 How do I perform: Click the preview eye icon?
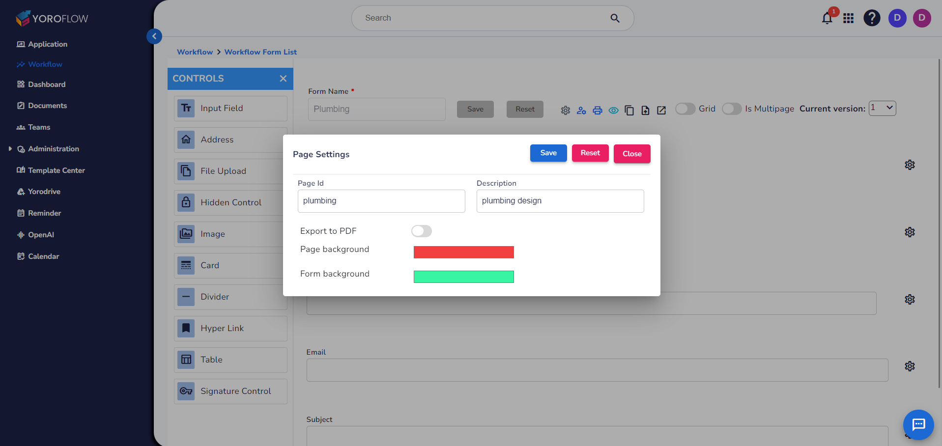[613, 111]
